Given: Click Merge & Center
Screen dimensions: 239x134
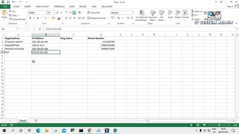Looking at the screenshot, I should pos(97,18).
